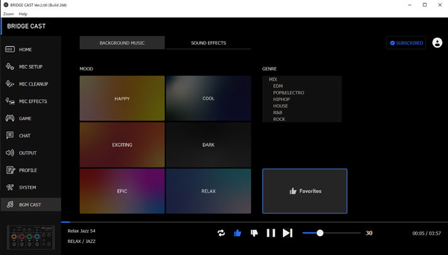
Task: Open the Help menu
Action: 23,14
